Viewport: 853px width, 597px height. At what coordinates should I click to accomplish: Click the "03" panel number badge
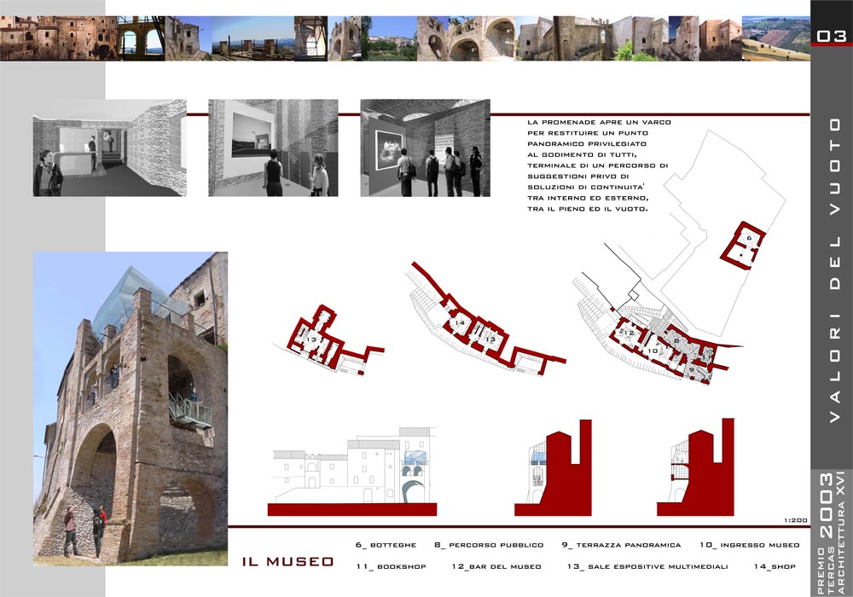click(x=831, y=35)
